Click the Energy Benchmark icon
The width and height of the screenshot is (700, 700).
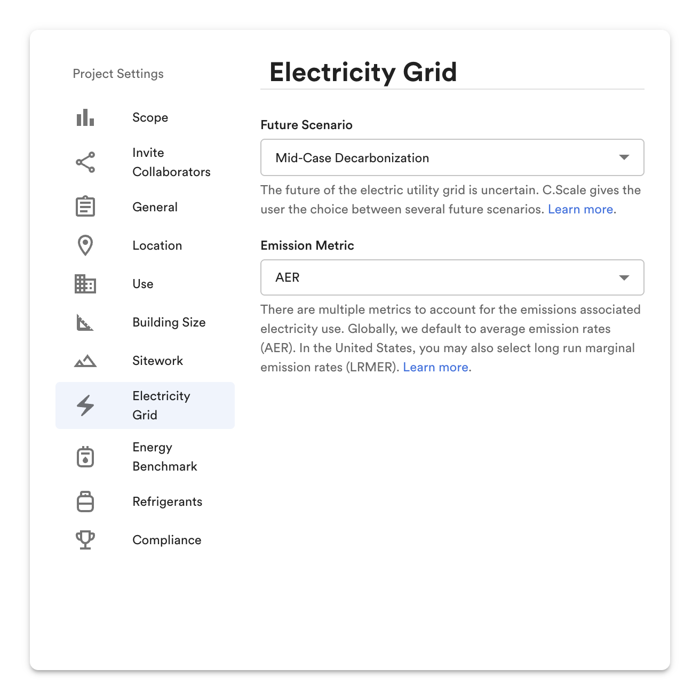[85, 457]
